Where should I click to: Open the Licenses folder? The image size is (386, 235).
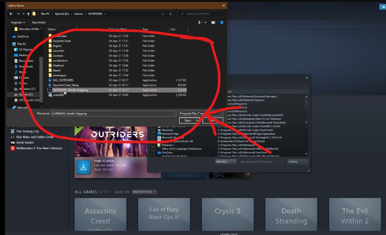[x=58, y=55]
